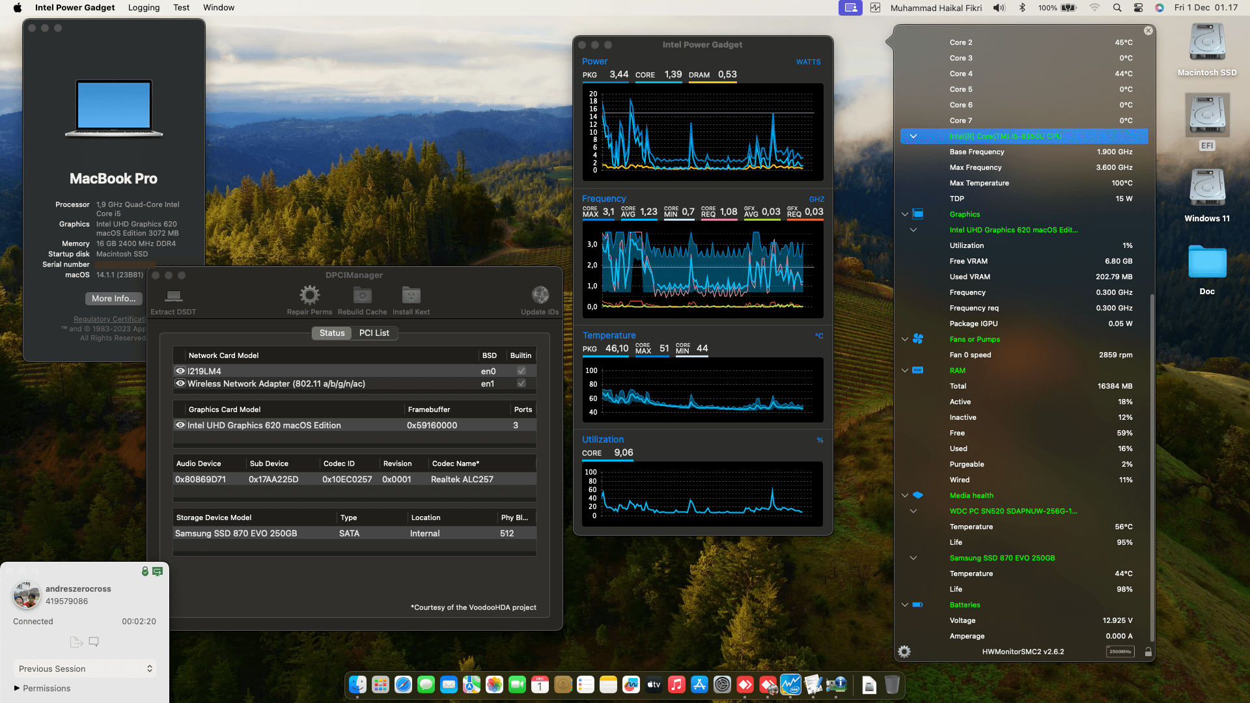
Task: Open the EFI disk icon on desktop
Action: (1207, 116)
